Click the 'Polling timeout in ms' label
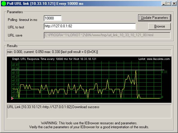 point(22,20)
